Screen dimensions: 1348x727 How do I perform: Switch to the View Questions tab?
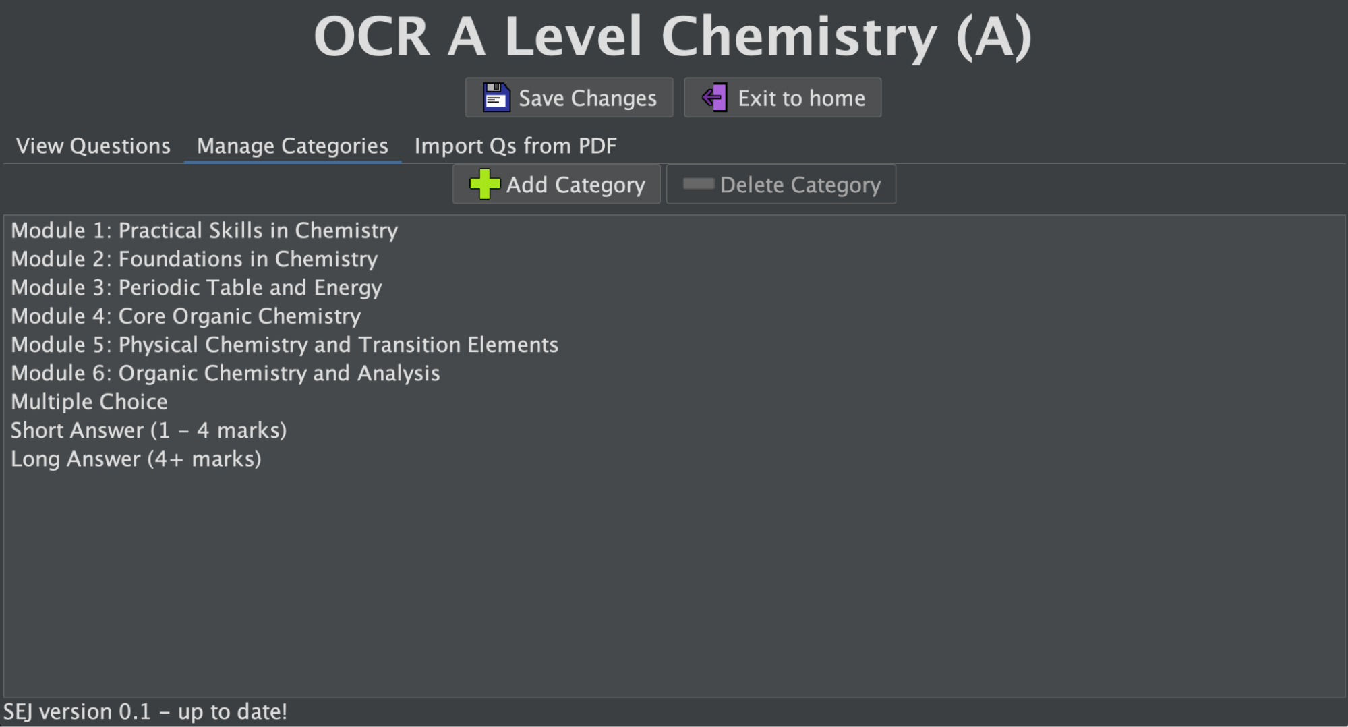93,146
